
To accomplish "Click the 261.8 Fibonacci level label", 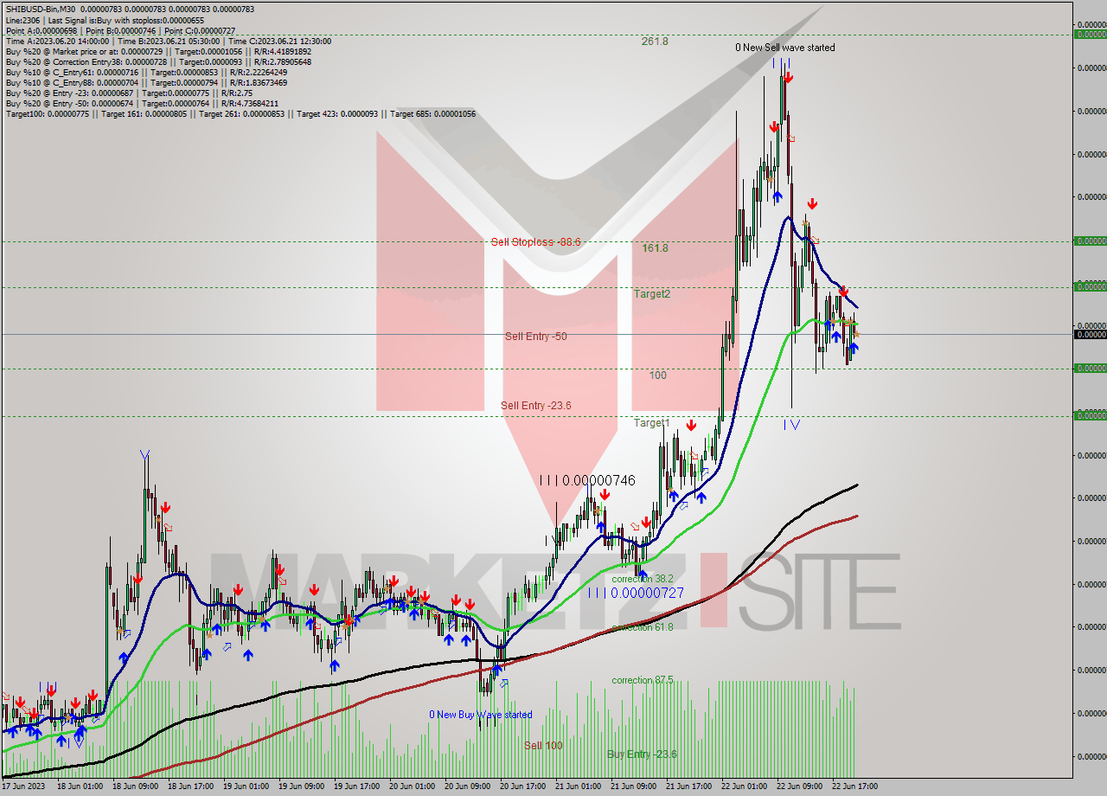I will tap(655, 42).
